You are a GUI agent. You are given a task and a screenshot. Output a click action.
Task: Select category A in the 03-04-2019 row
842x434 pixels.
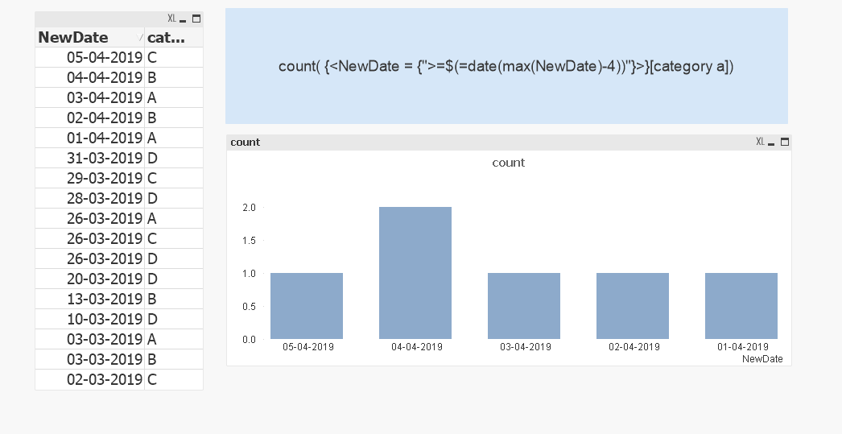coord(173,97)
